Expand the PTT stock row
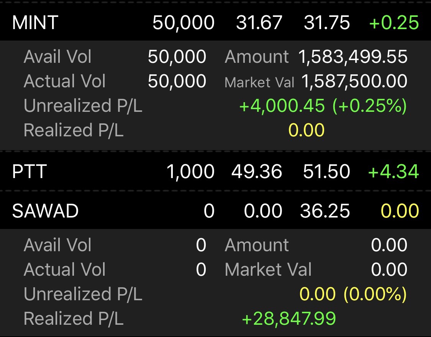Image resolution: width=431 pixels, height=337 pixels. pyautogui.click(x=29, y=172)
